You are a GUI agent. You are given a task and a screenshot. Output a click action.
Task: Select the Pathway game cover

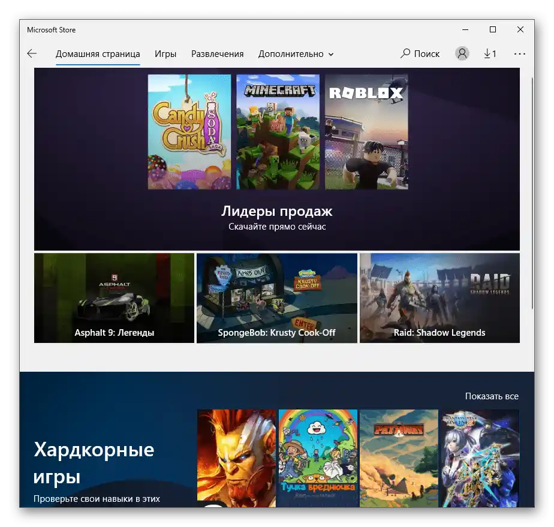point(399,459)
